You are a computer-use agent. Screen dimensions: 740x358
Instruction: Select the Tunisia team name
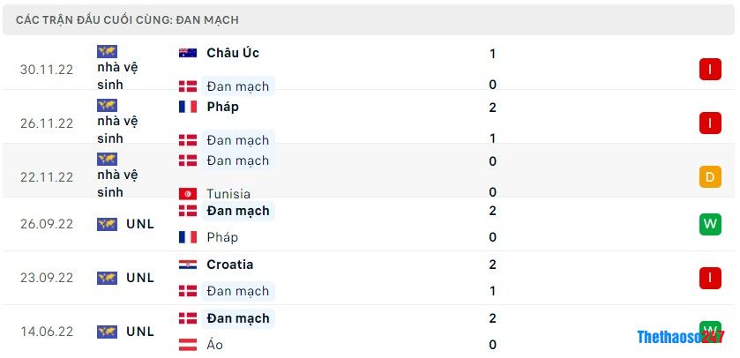(x=228, y=194)
